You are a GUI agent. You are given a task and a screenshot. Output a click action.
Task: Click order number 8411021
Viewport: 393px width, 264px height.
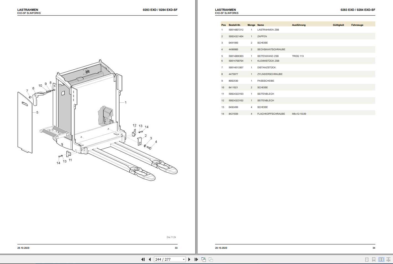tap(233, 87)
